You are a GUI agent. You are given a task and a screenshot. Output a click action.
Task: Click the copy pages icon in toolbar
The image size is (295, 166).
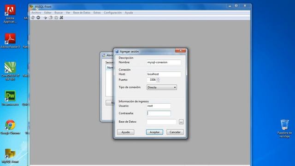tap(51, 18)
